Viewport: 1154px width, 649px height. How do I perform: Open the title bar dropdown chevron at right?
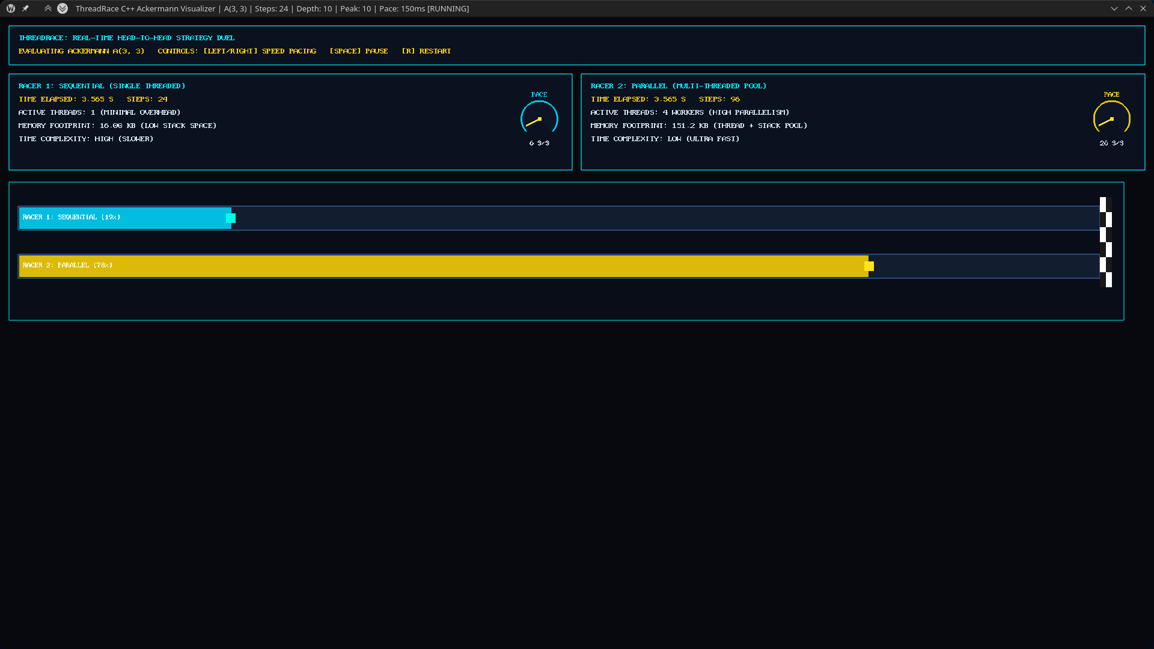1114,8
